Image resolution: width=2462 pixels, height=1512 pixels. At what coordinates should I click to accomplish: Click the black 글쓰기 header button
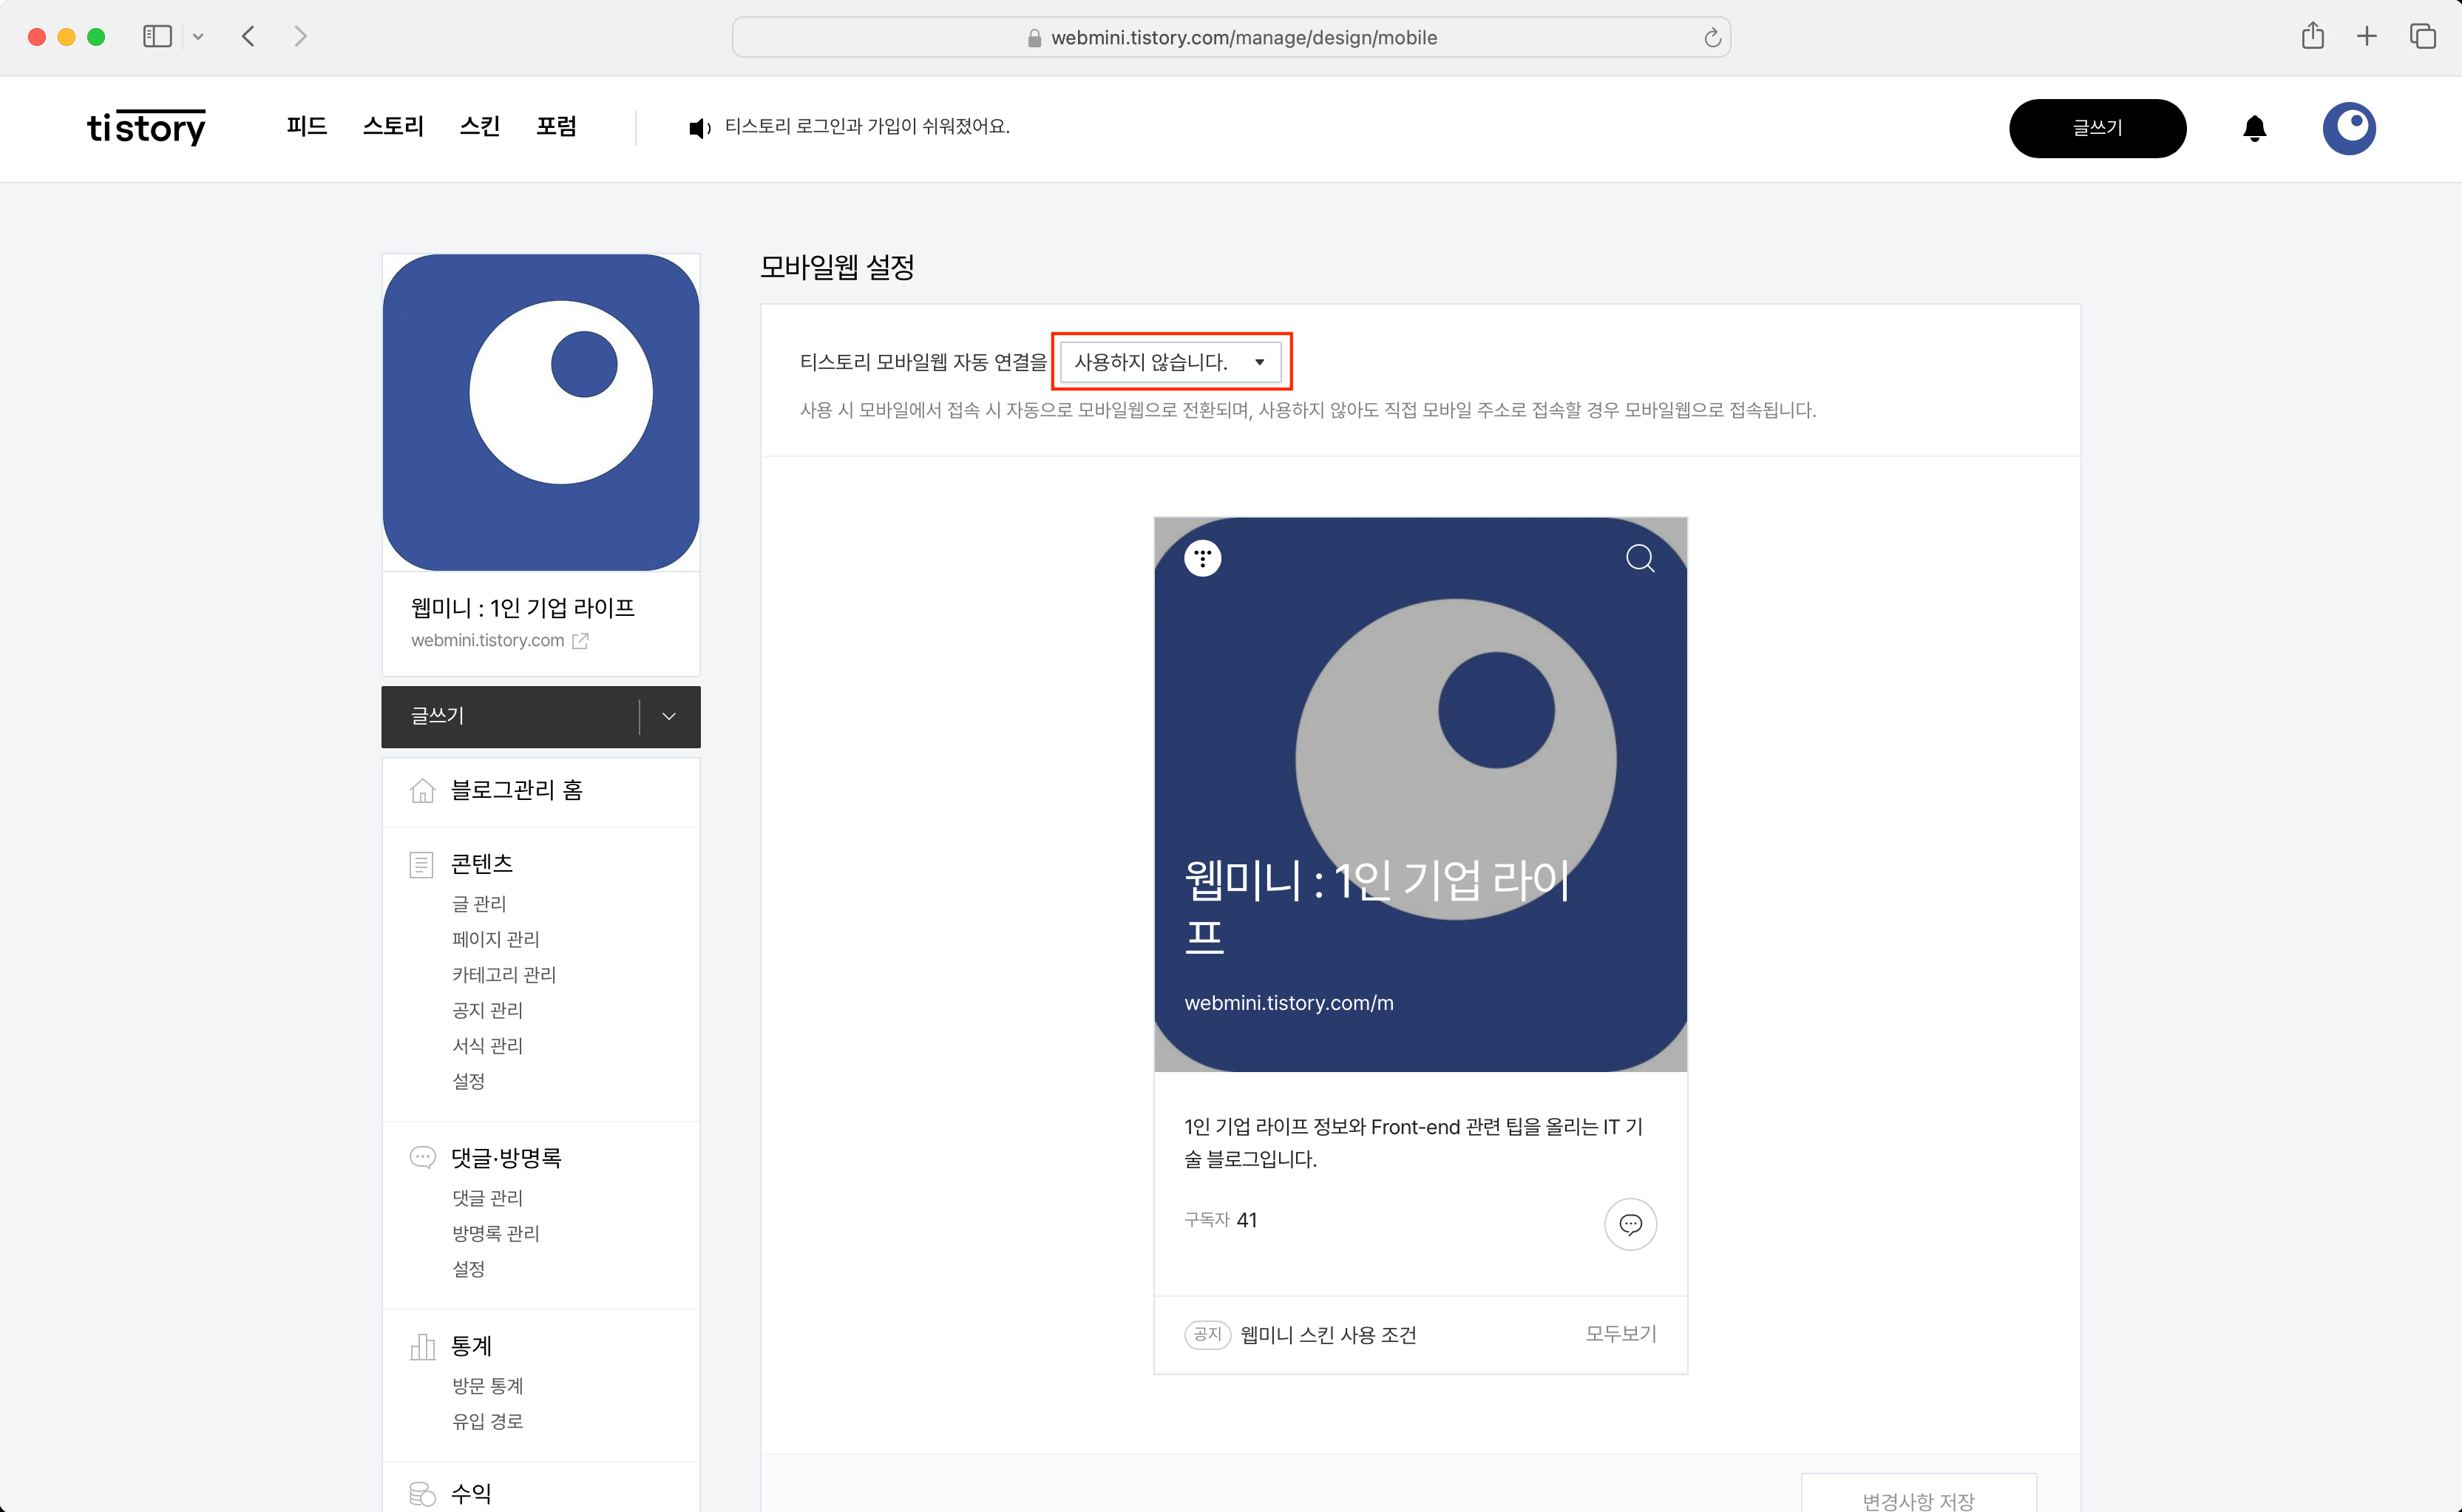click(x=2097, y=128)
